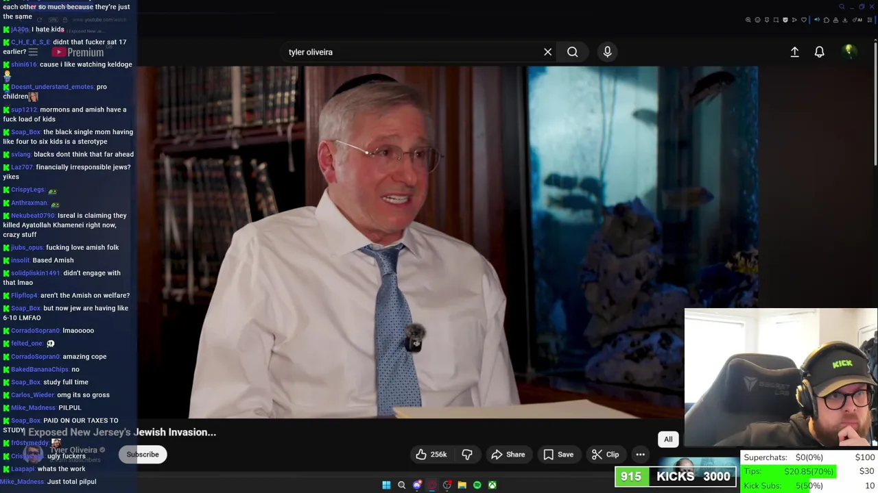Clear the 'tyler oliveira' search text with the X
The image size is (878, 493).
click(x=547, y=52)
